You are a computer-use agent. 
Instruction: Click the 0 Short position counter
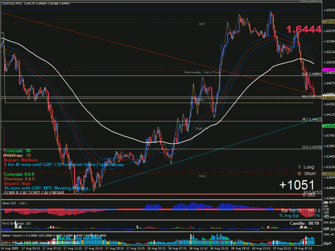307,173
